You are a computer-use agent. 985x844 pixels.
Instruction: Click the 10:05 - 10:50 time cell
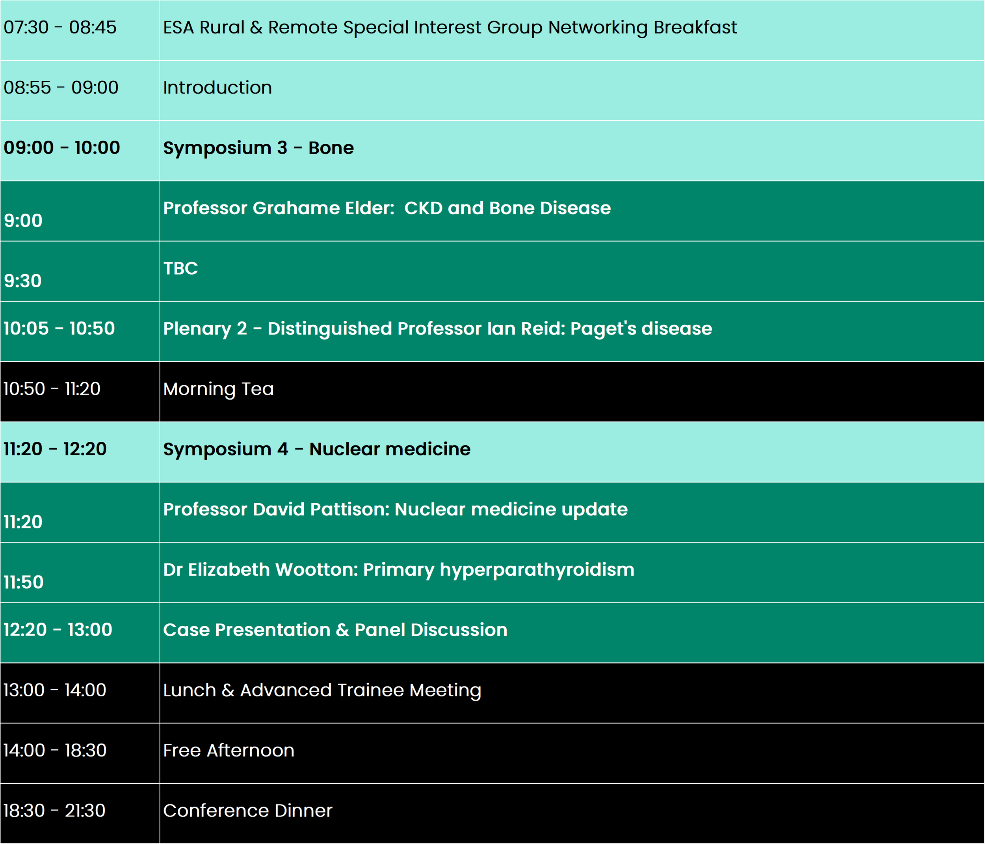click(x=59, y=329)
